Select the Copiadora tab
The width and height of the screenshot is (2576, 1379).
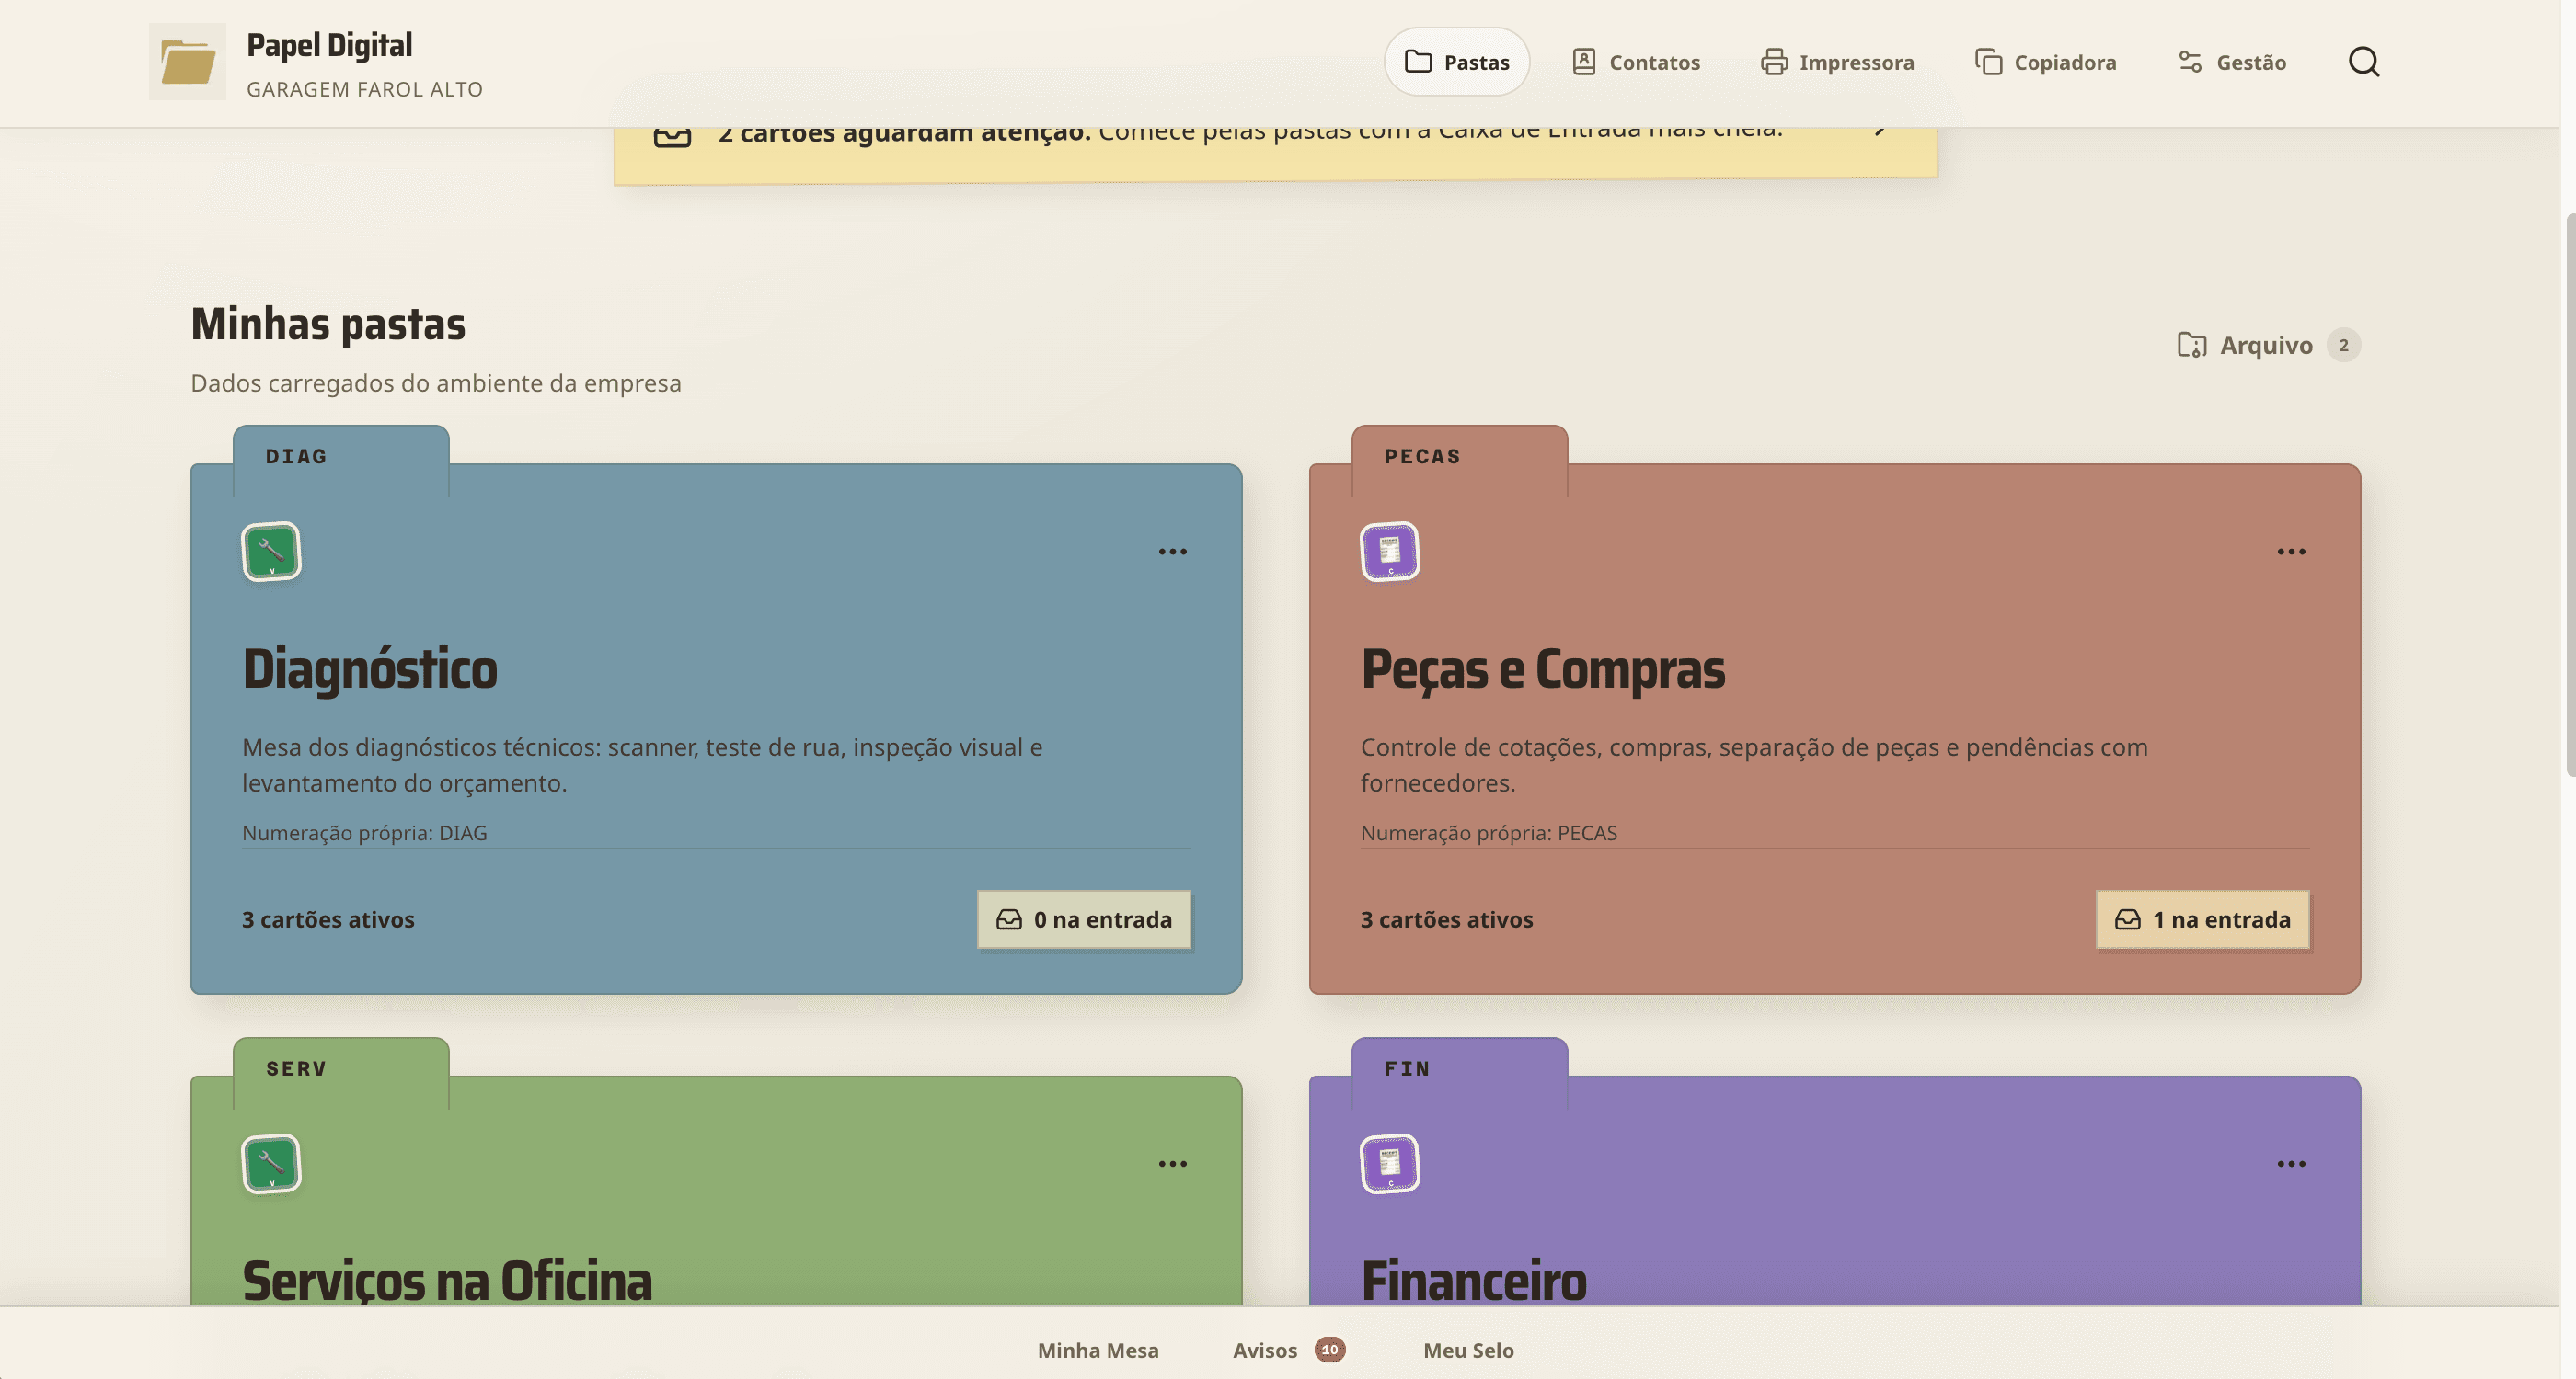click(x=2046, y=62)
